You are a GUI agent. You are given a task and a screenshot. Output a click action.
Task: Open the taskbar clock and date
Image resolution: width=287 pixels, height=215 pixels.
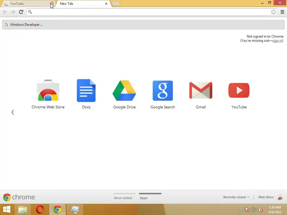(x=275, y=210)
